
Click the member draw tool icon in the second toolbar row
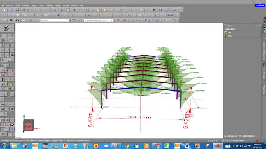click(89, 15)
